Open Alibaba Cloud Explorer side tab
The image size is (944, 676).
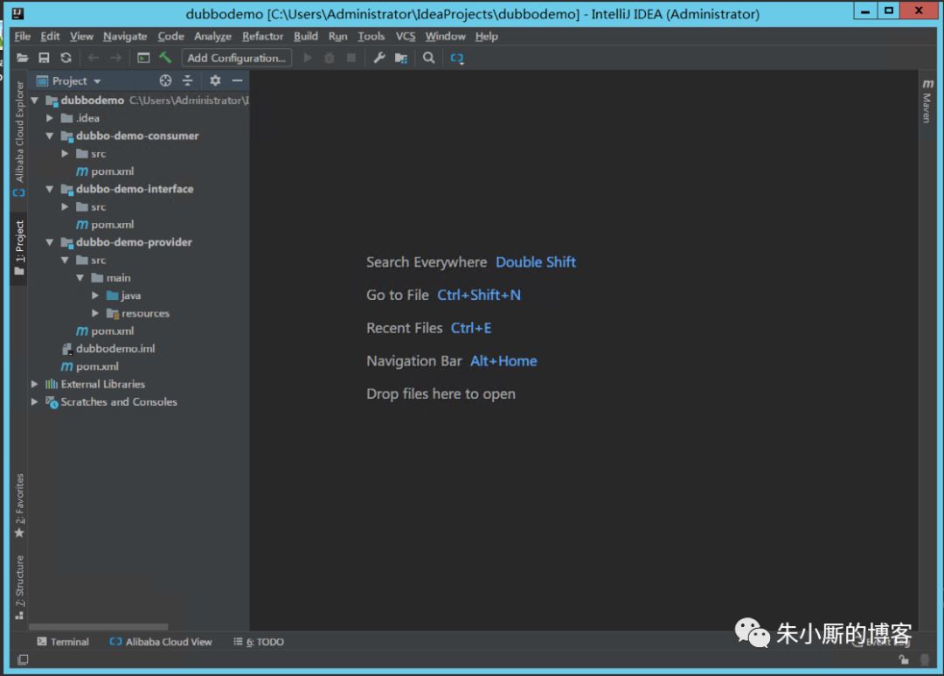point(19,138)
